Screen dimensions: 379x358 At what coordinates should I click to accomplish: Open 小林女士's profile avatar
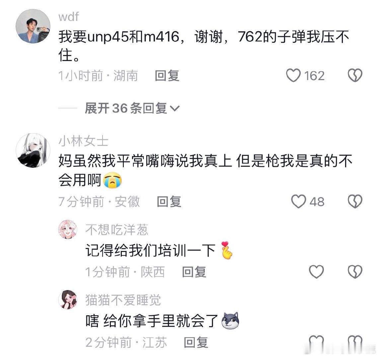point(33,150)
